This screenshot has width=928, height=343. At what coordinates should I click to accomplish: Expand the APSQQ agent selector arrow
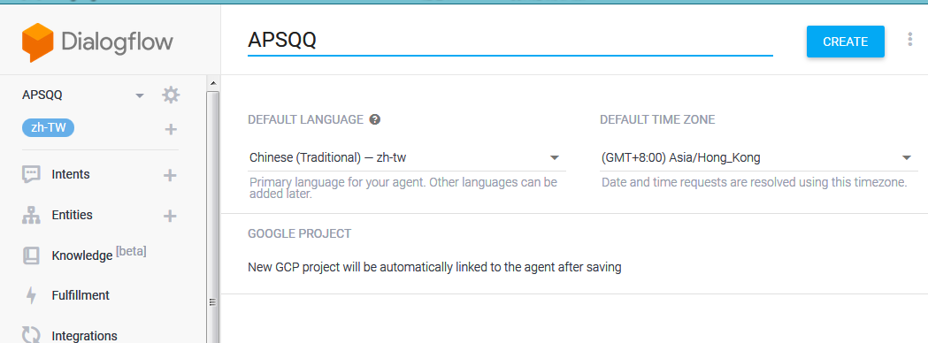coord(140,95)
